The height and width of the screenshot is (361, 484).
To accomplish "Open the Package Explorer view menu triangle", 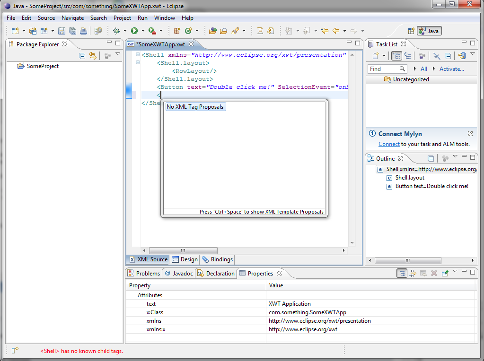I will tap(118, 54).
